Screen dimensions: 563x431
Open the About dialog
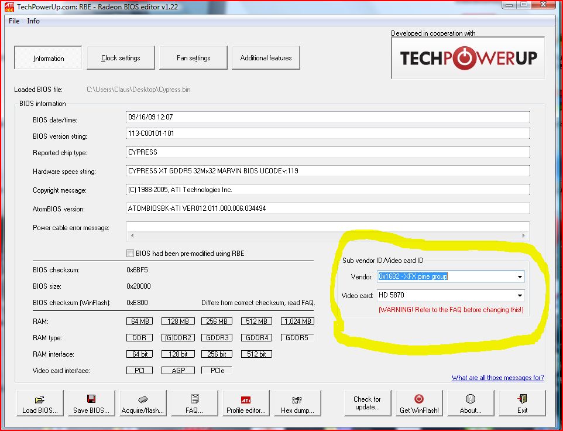471,403
